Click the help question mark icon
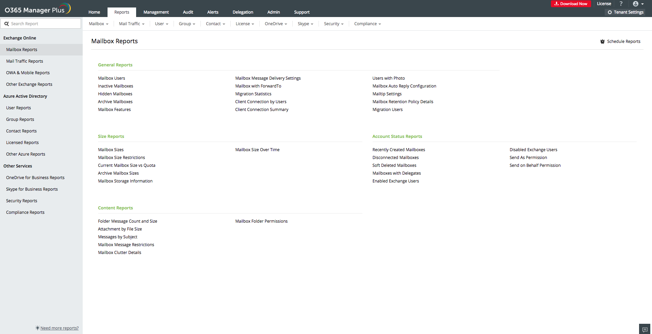652x334 pixels. pos(621,4)
